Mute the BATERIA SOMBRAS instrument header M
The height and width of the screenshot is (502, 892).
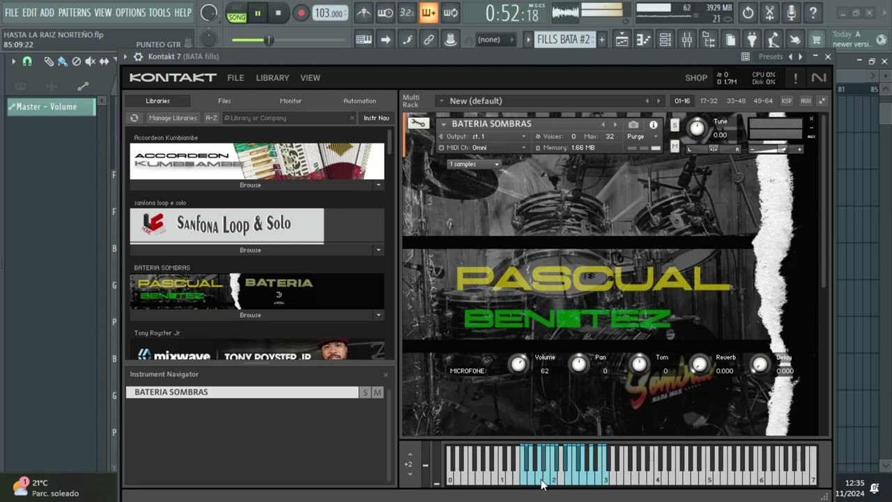(x=675, y=146)
